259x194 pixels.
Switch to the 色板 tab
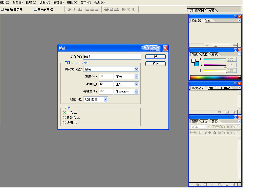(205, 55)
